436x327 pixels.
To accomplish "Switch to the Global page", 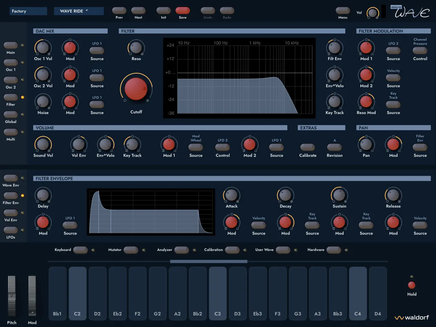I will pyautogui.click(x=11, y=114).
